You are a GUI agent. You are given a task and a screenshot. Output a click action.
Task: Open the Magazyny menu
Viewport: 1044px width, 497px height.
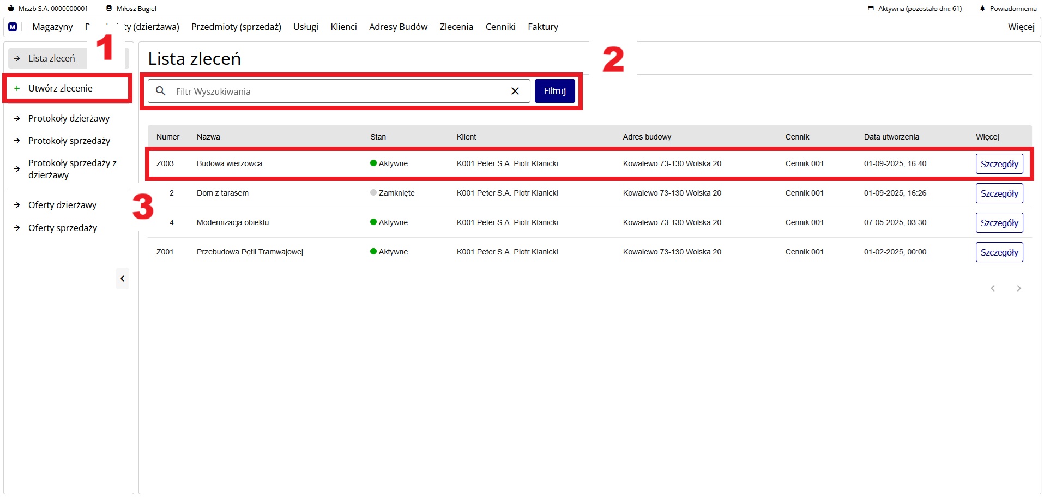pos(52,27)
